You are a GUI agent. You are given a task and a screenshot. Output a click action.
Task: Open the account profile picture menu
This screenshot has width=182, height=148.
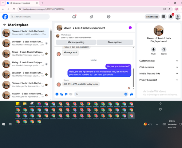click(x=178, y=17)
